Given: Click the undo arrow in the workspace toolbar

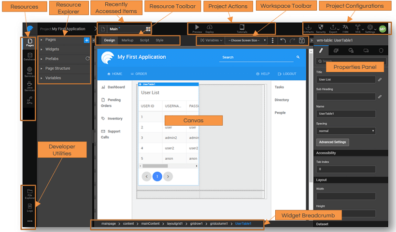Looking at the screenshot, I should tap(283, 40).
